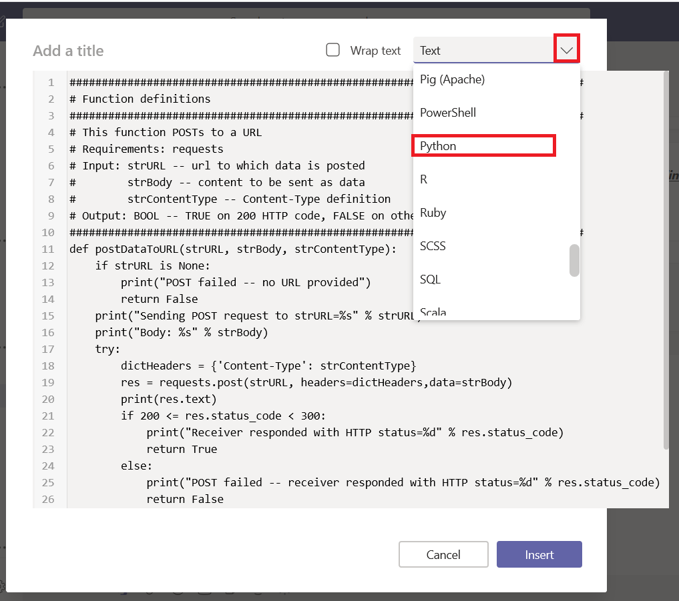The width and height of the screenshot is (679, 601).
Task: Click the Insert button
Action: click(539, 554)
